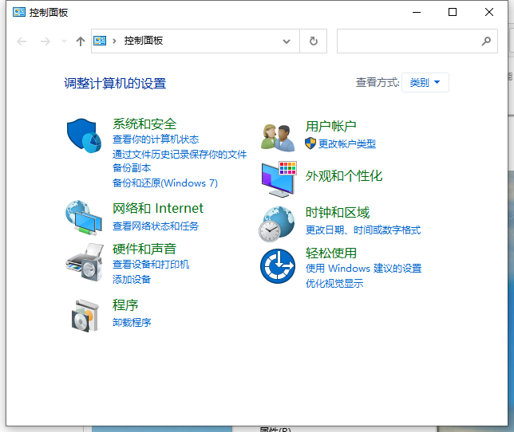This screenshot has width=514, height=432.
Task: Click 更改日期、时间或数字格式 link
Action: click(363, 230)
